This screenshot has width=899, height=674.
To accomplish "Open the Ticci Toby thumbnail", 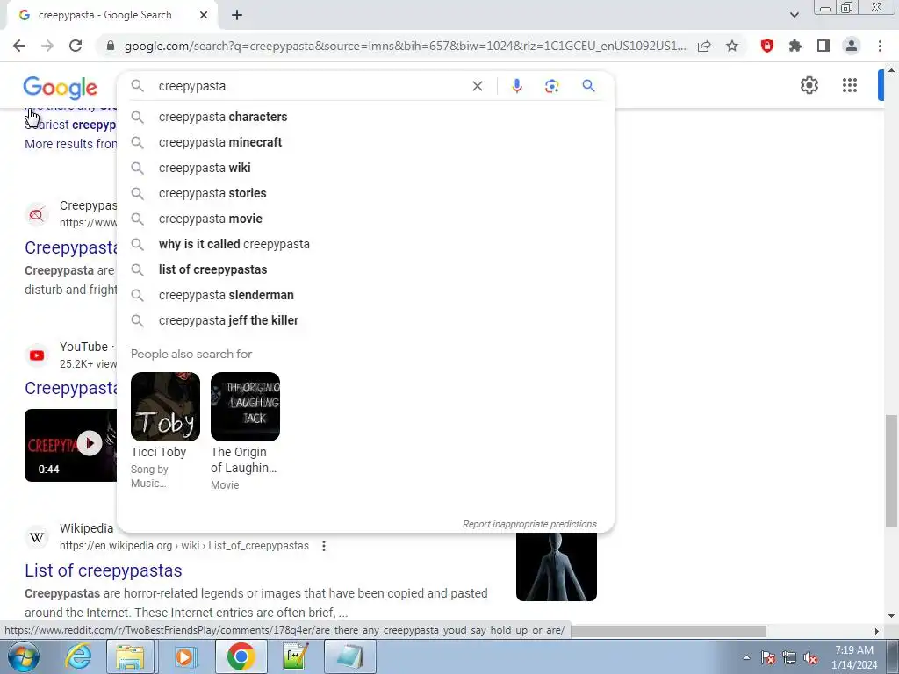I will pos(165,407).
